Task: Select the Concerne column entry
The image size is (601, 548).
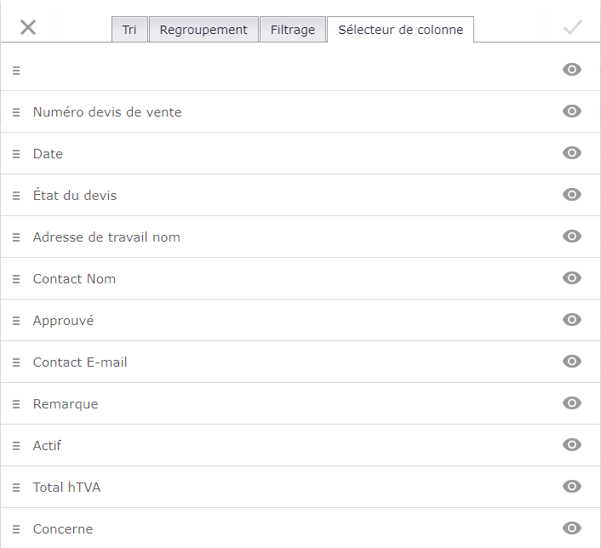Action: pos(63,529)
